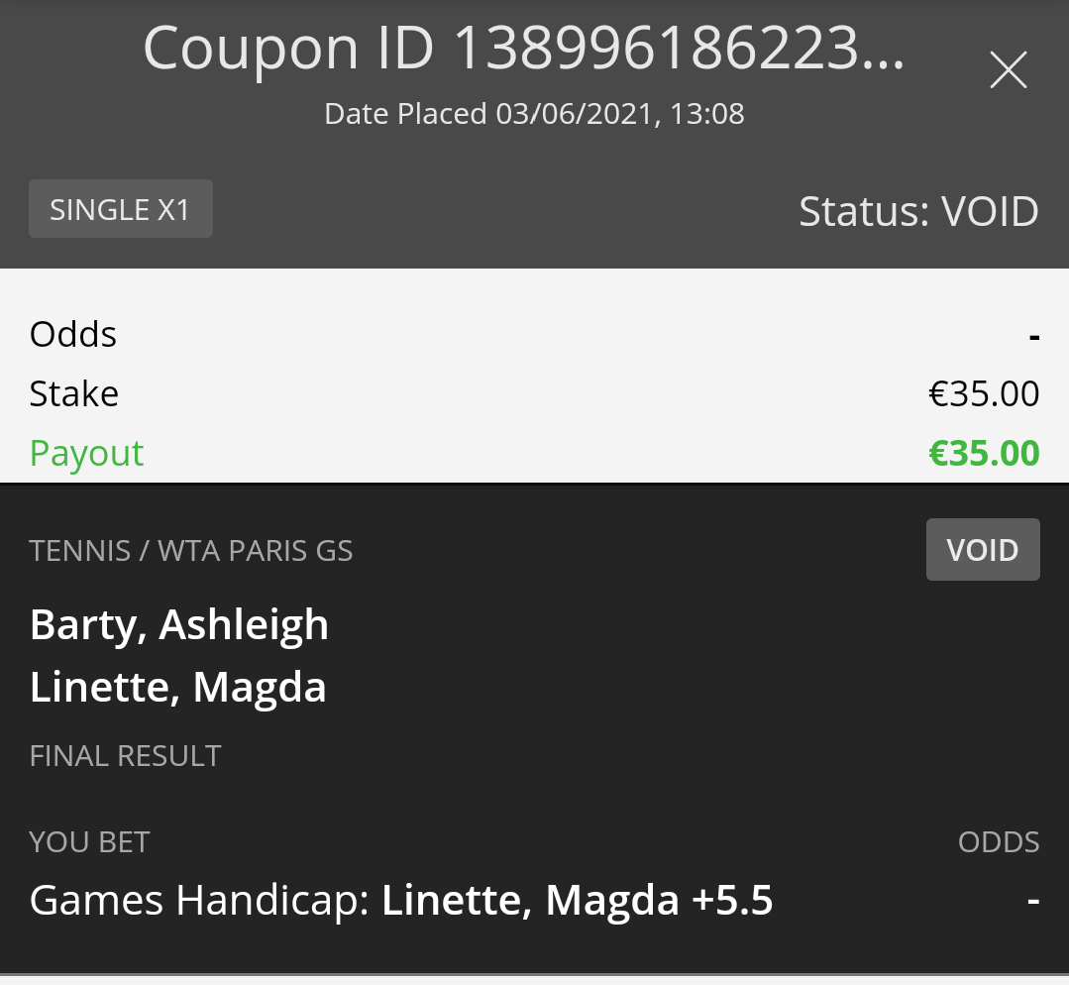
Task: Click the Odds label in summary
Action: pos(73,335)
